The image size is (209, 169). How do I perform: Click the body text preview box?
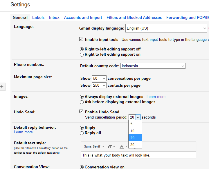(x=138, y=155)
